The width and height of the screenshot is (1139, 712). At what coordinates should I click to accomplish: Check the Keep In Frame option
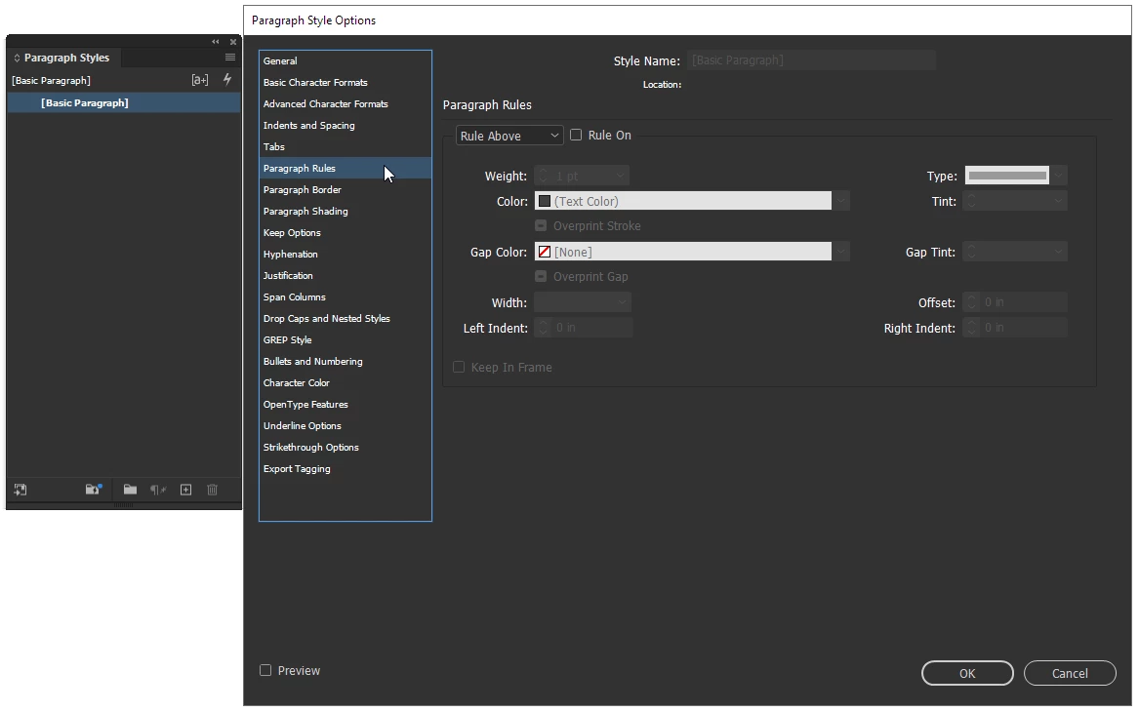click(459, 368)
